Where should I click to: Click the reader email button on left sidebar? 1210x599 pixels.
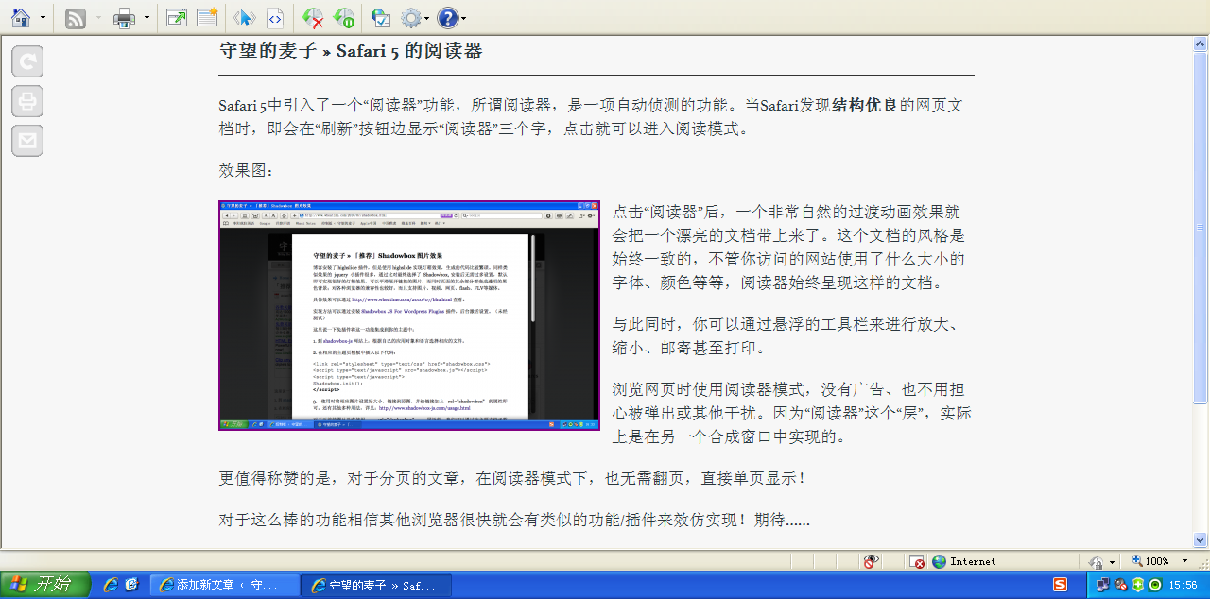[x=27, y=141]
